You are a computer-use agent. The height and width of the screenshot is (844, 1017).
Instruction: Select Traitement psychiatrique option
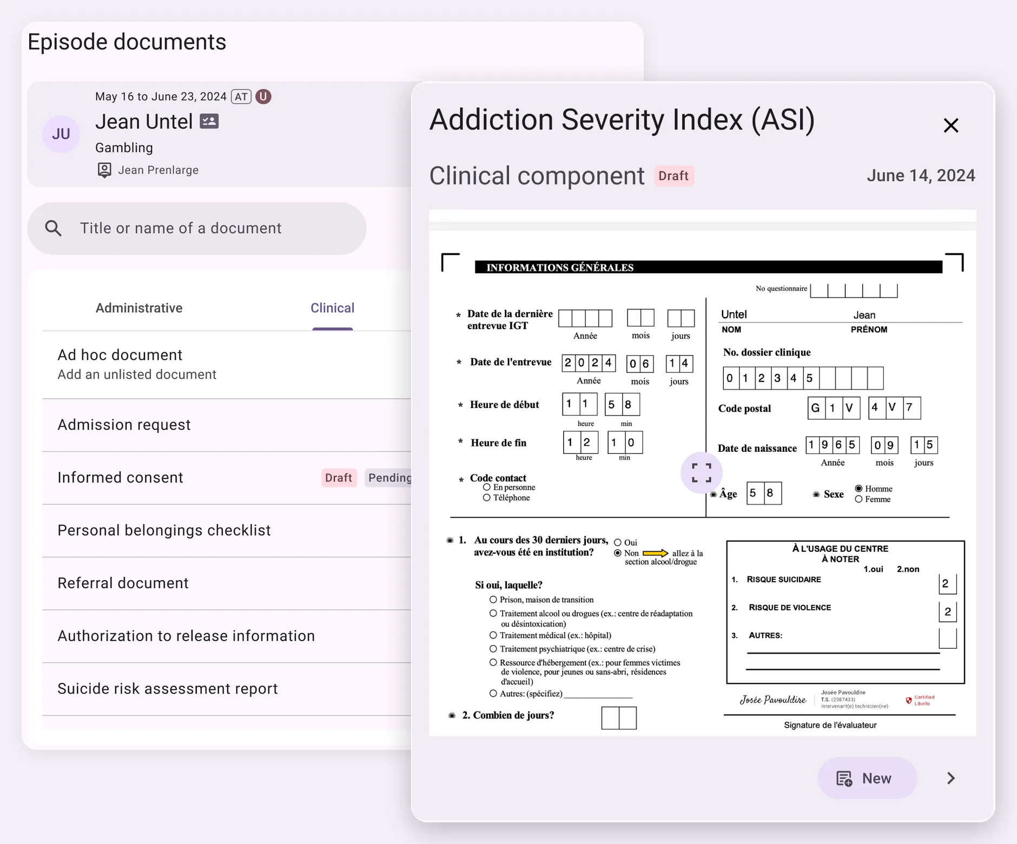(x=493, y=649)
